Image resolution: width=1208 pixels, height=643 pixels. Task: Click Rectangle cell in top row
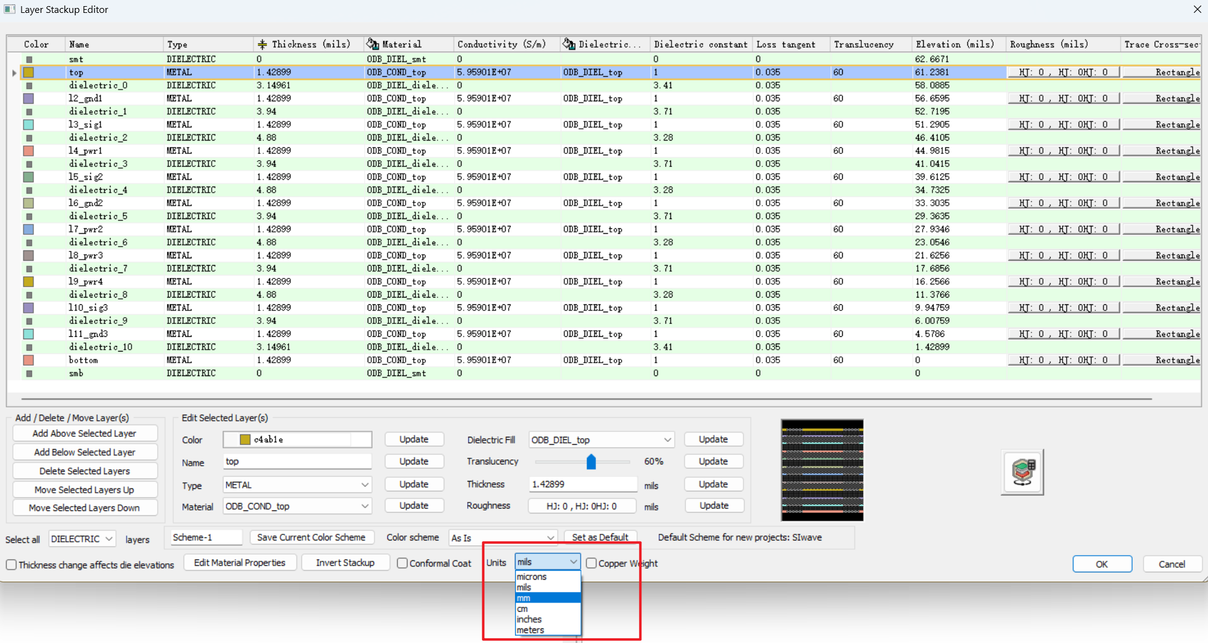point(1161,72)
